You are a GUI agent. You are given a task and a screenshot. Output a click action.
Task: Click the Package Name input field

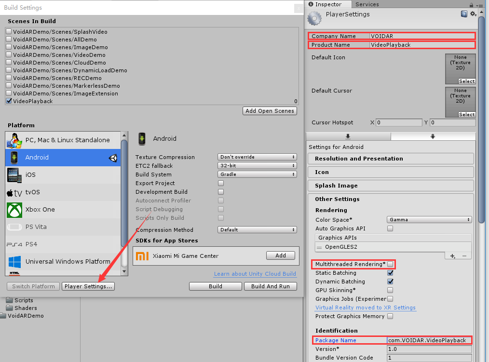pyautogui.click(x=429, y=340)
